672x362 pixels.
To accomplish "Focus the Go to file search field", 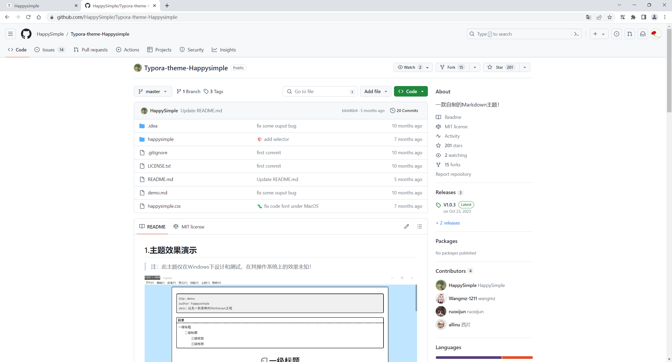I will click(320, 91).
